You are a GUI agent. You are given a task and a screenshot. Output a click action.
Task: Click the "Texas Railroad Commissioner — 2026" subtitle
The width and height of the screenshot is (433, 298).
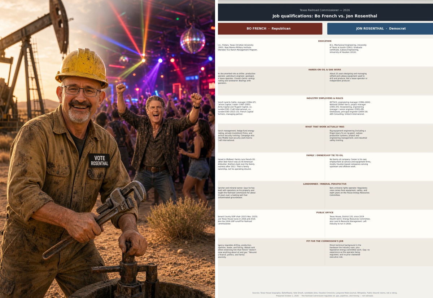coord(325,10)
